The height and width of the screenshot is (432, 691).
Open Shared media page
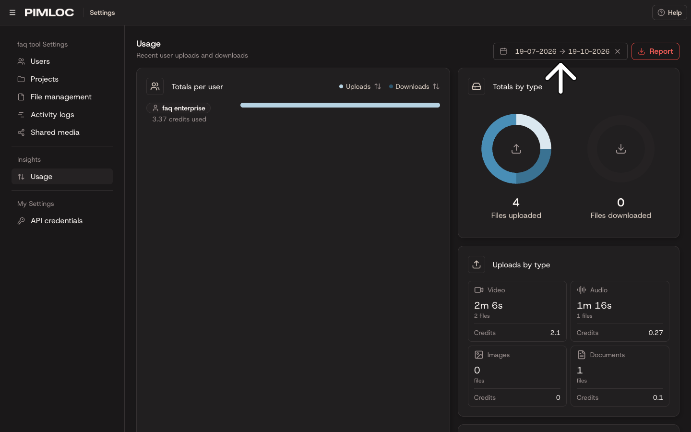[62, 132]
